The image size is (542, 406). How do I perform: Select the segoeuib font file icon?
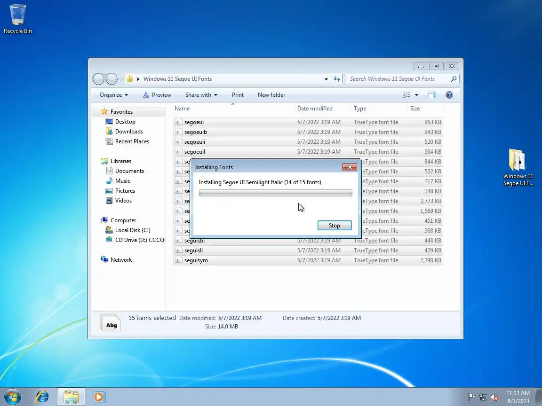click(178, 132)
